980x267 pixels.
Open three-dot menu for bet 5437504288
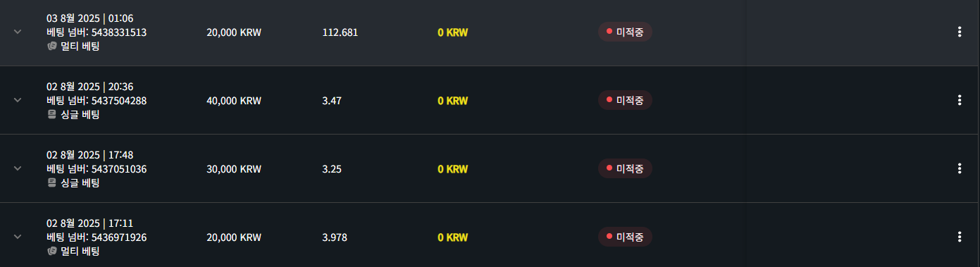pyautogui.click(x=959, y=100)
